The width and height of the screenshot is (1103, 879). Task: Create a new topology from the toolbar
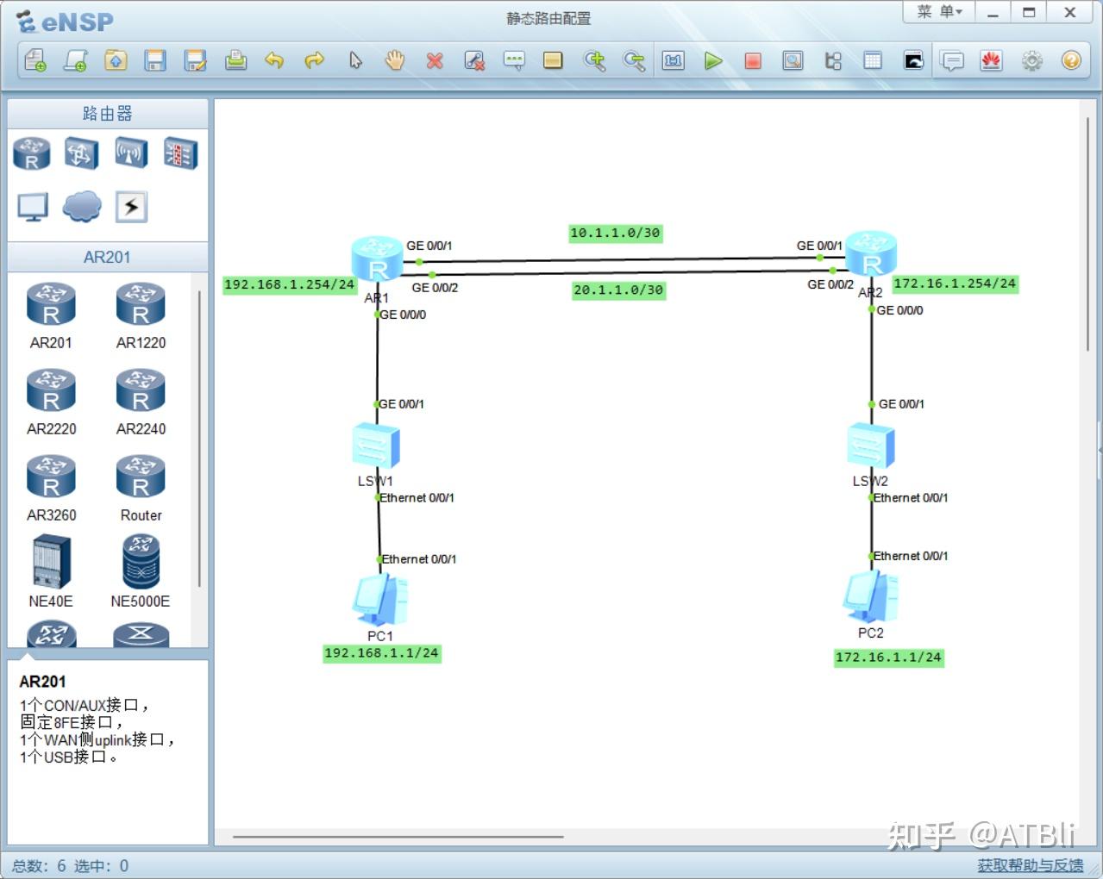34,60
